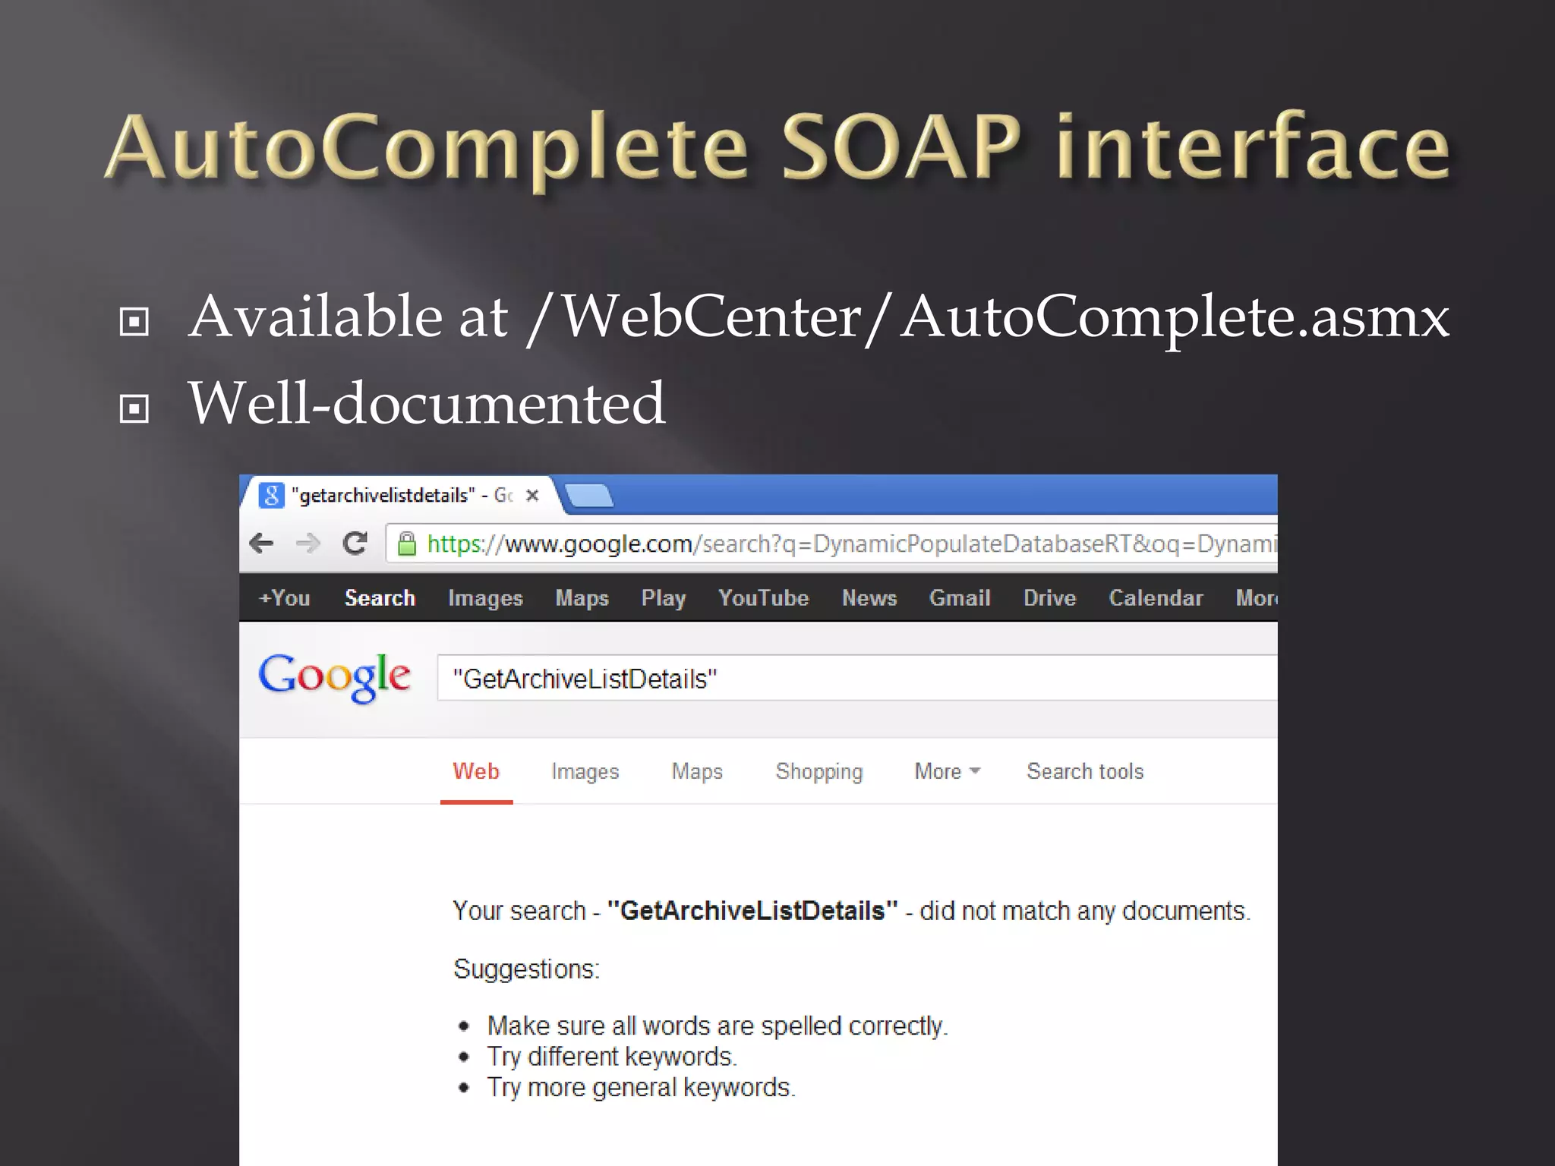Click "Try more general keywords." suggestion
The height and width of the screenshot is (1166, 1555).
(642, 1088)
